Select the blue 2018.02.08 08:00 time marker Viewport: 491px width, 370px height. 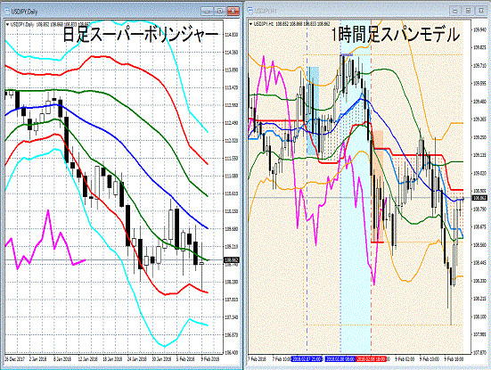point(340,358)
